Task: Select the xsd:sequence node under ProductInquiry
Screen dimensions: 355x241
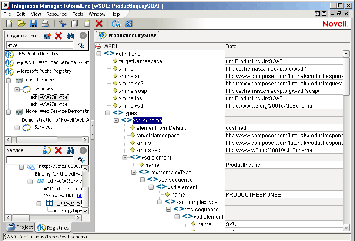Action: pos(176,180)
